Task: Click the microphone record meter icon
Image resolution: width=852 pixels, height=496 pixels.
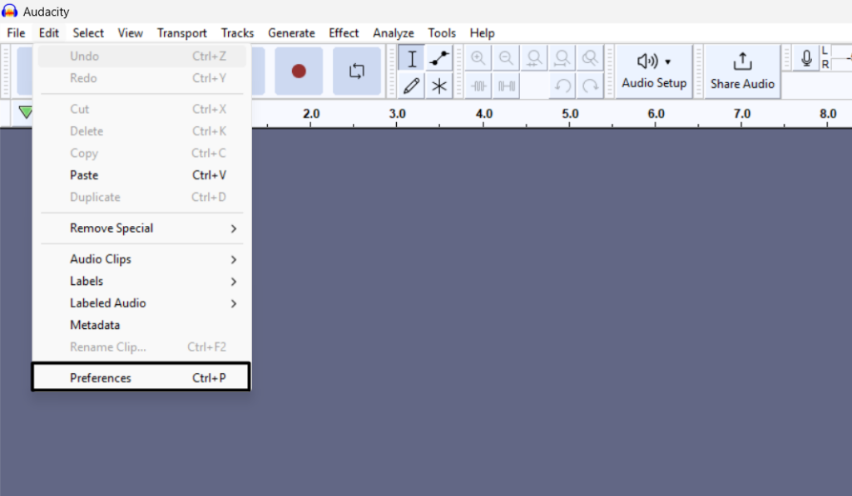Action: coord(806,58)
